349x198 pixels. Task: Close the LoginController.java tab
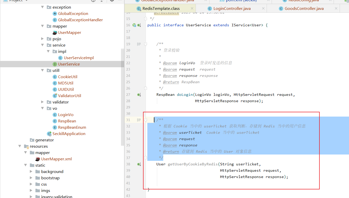pos(263,9)
